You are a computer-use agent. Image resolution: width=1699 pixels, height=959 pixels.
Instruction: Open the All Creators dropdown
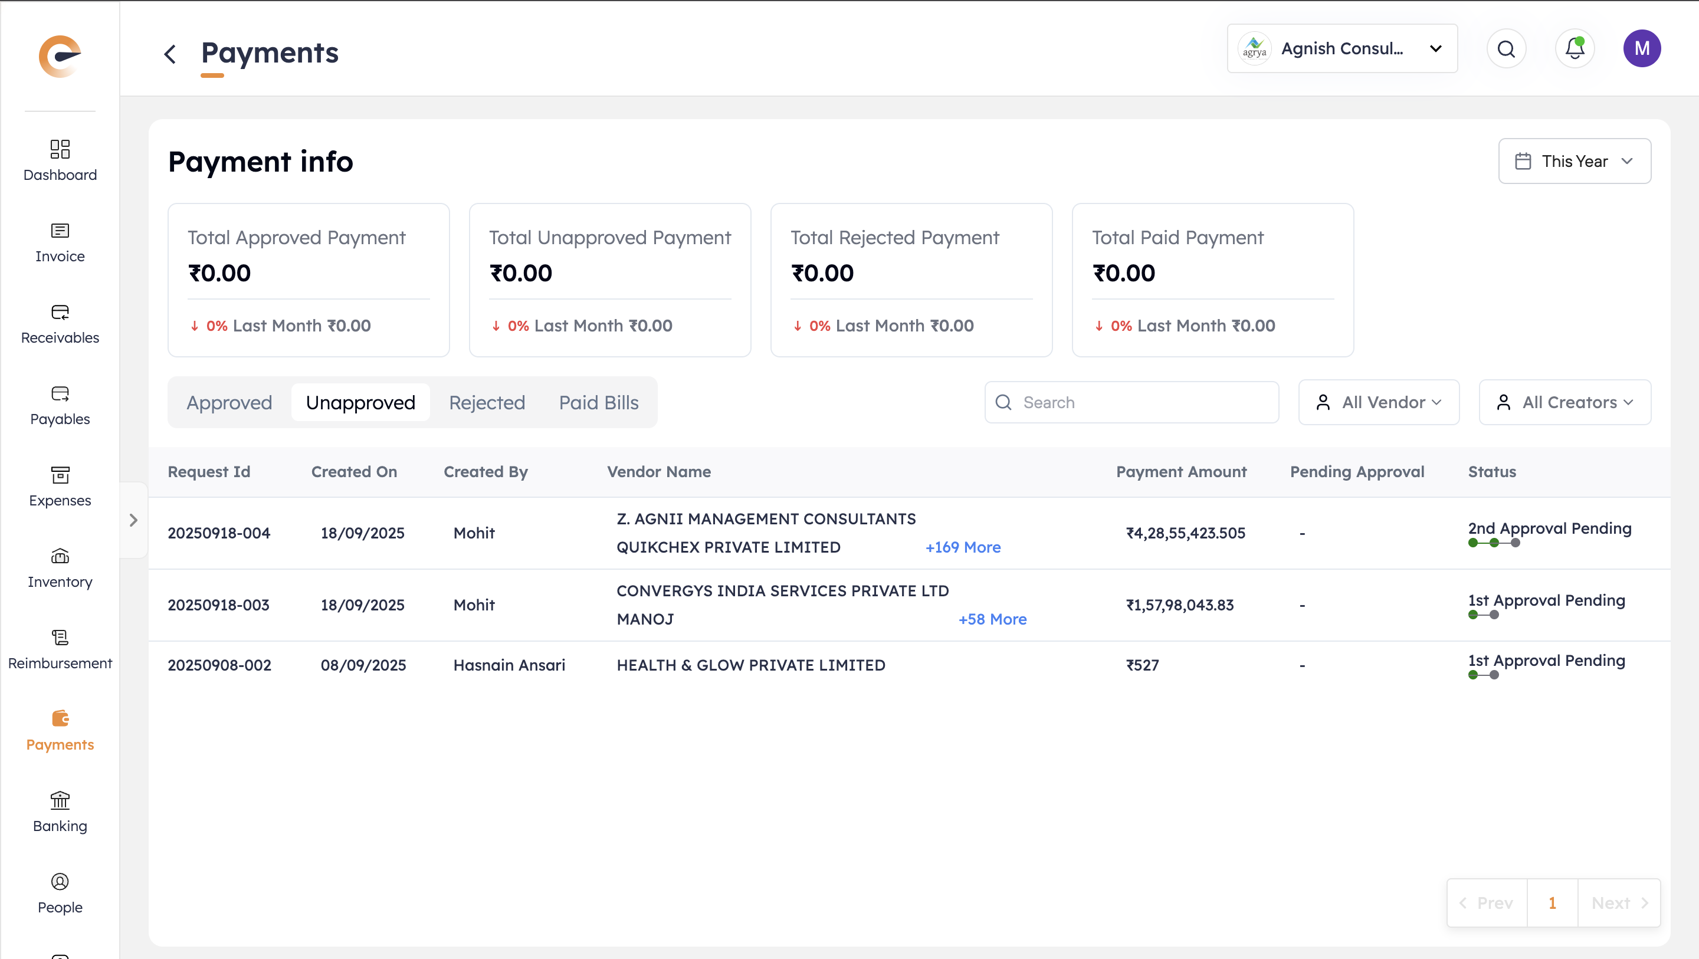(x=1564, y=402)
